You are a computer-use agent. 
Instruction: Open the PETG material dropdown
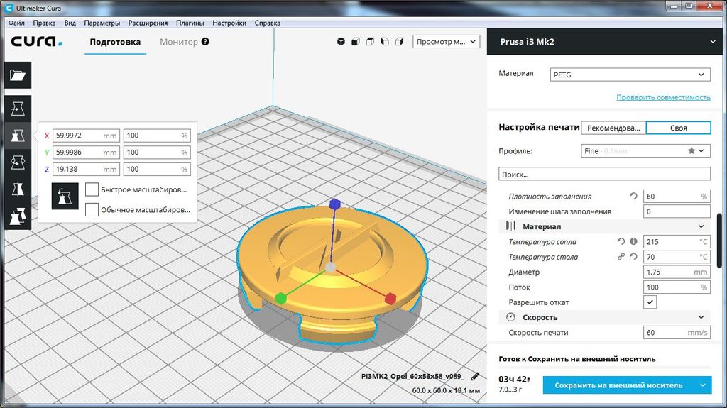click(629, 75)
